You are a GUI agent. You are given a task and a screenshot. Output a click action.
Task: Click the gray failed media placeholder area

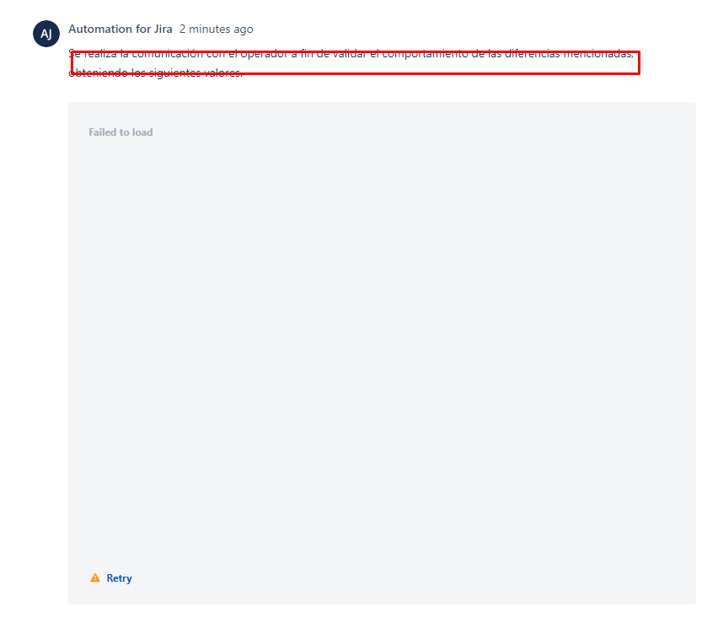click(x=382, y=352)
